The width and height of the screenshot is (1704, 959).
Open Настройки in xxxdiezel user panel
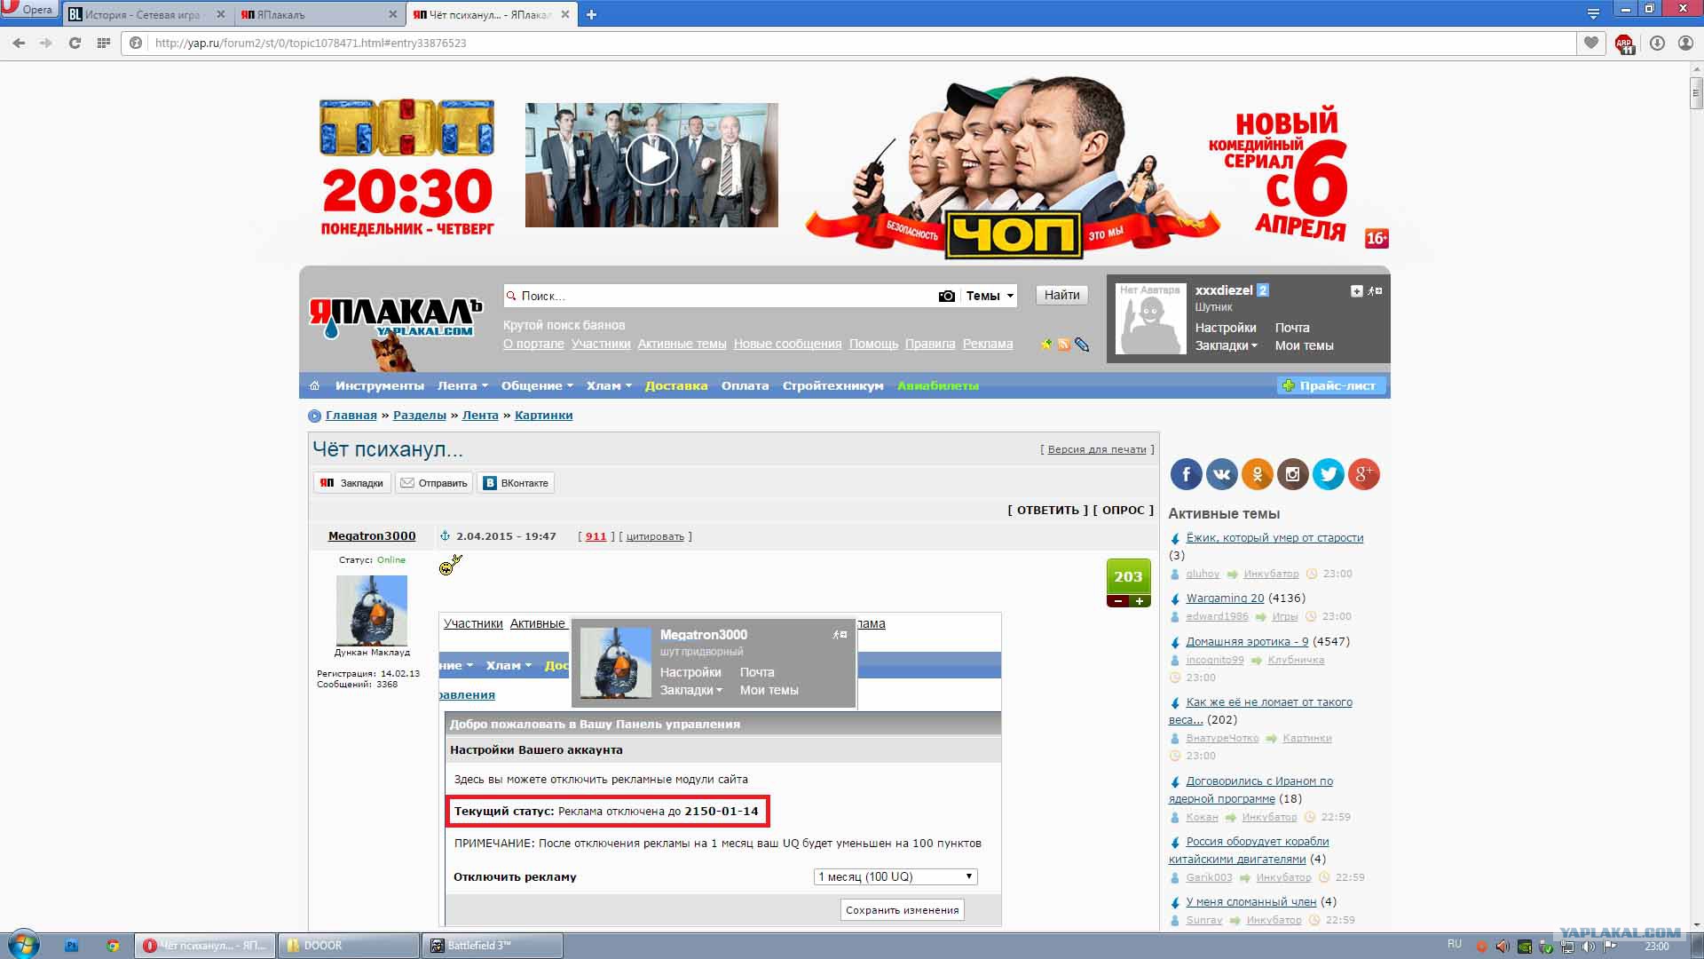point(1226,329)
